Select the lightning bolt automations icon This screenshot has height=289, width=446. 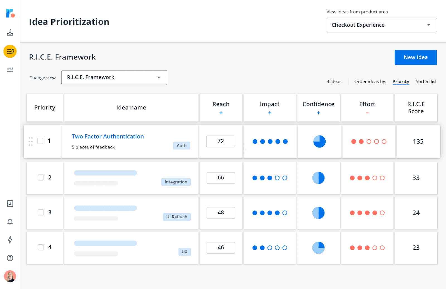click(x=10, y=240)
